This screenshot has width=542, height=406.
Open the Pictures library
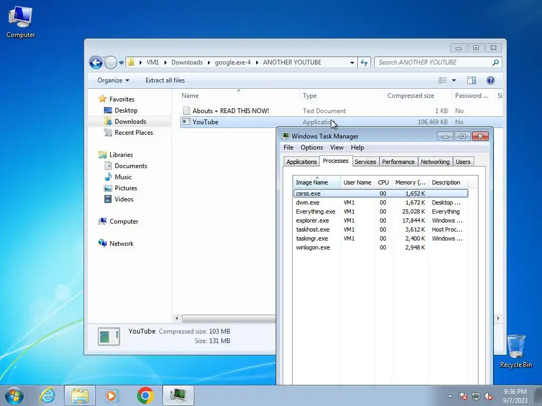click(x=126, y=188)
